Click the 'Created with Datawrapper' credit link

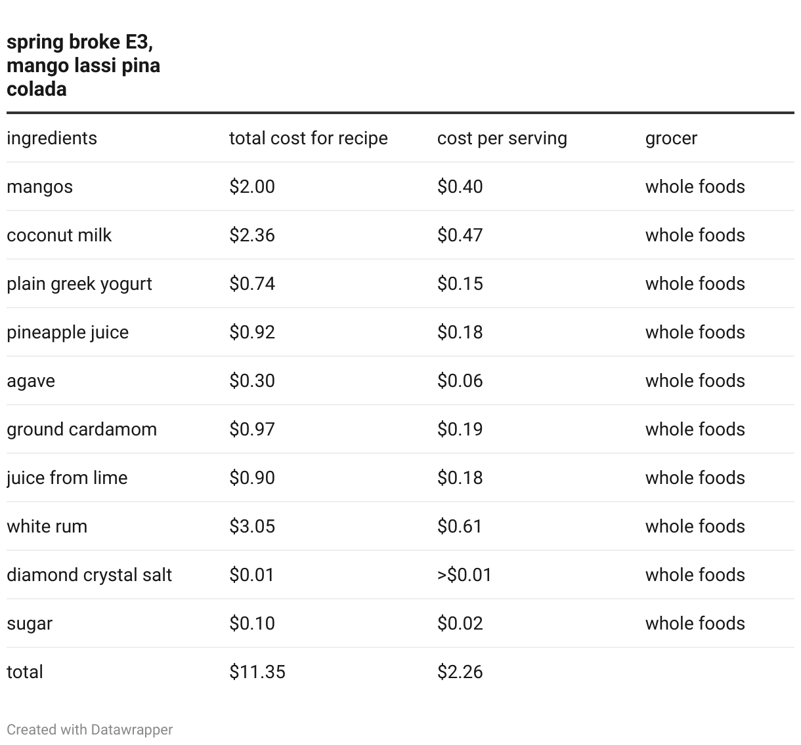tap(90, 729)
